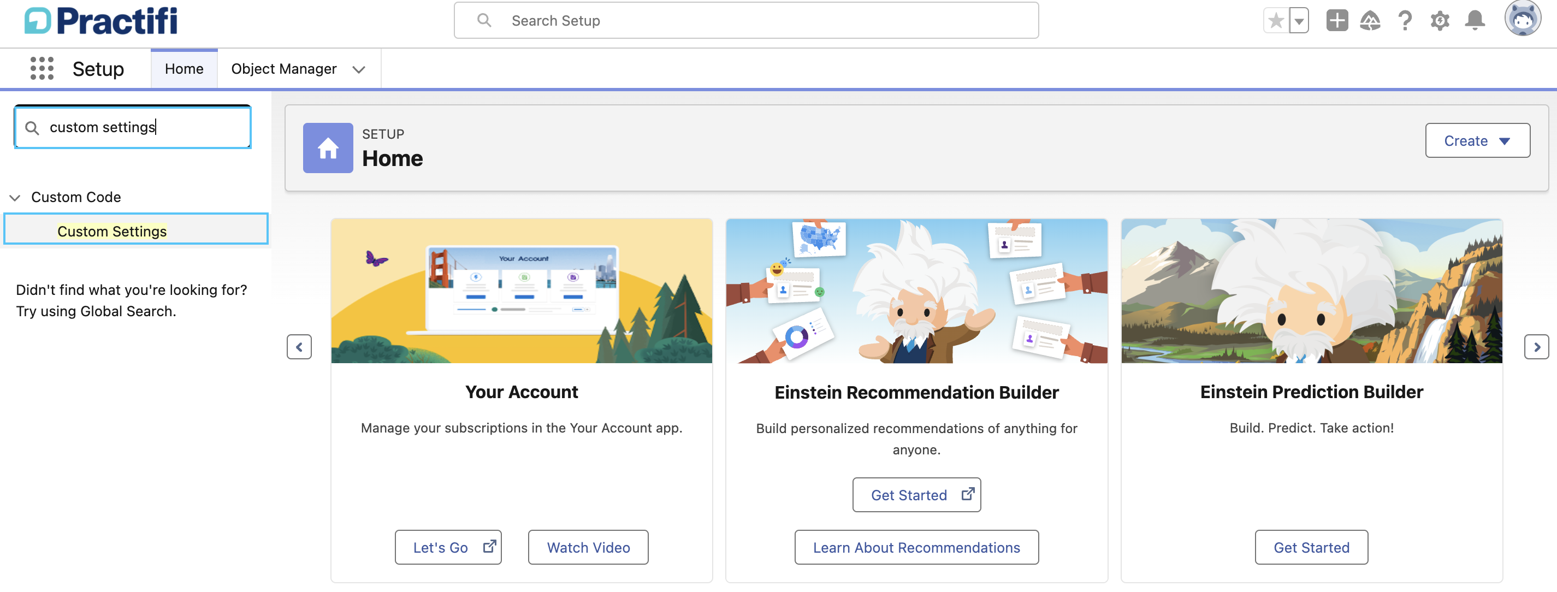Viewport: 1557px width, 592px height.
Task: Open the Help question mark icon
Action: click(x=1405, y=21)
